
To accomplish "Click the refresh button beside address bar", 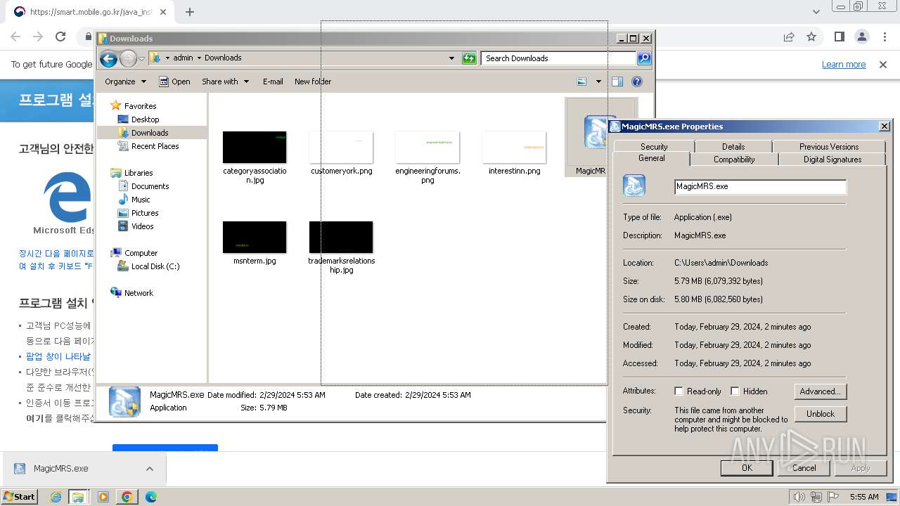I will [469, 58].
